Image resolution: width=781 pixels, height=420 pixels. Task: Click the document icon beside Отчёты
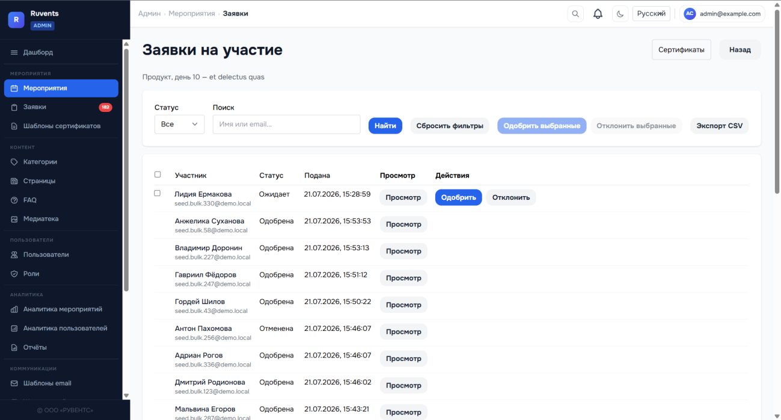(14, 348)
